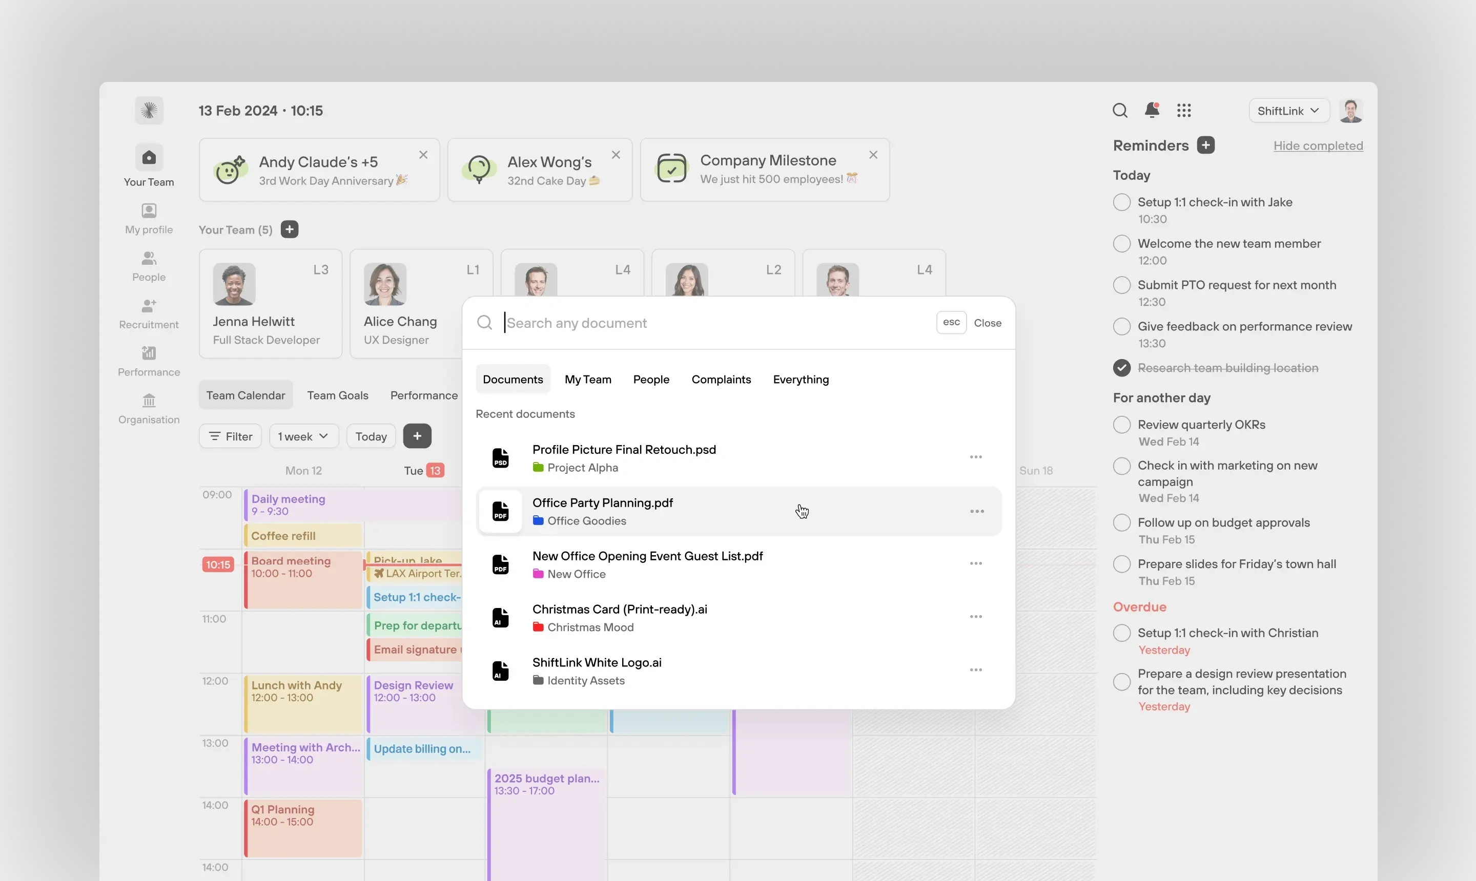Open the notifications bell icon
The height and width of the screenshot is (881, 1476).
pyautogui.click(x=1152, y=111)
